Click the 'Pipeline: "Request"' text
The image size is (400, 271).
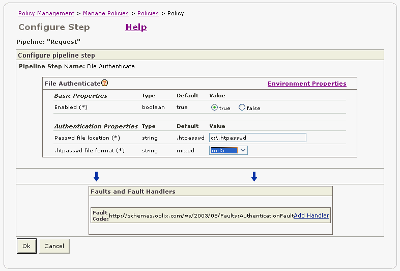pyautogui.click(x=48, y=42)
